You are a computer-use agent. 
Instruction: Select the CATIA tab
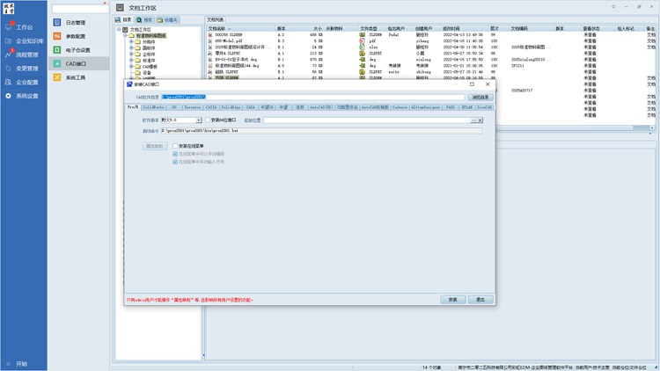point(211,106)
